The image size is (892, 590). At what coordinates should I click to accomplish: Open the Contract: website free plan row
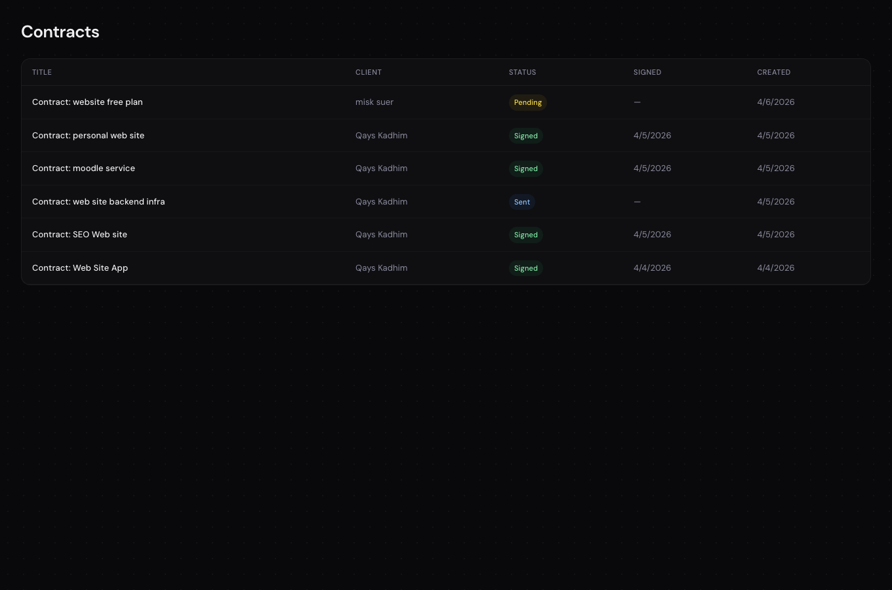[87, 102]
